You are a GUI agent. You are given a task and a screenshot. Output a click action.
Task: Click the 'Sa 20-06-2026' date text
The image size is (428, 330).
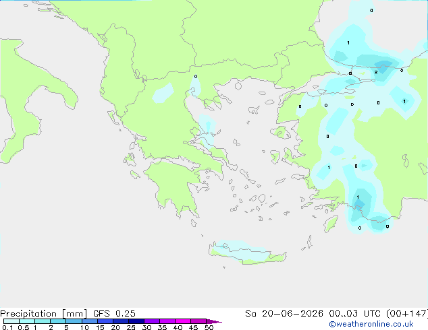(x=284, y=314)
